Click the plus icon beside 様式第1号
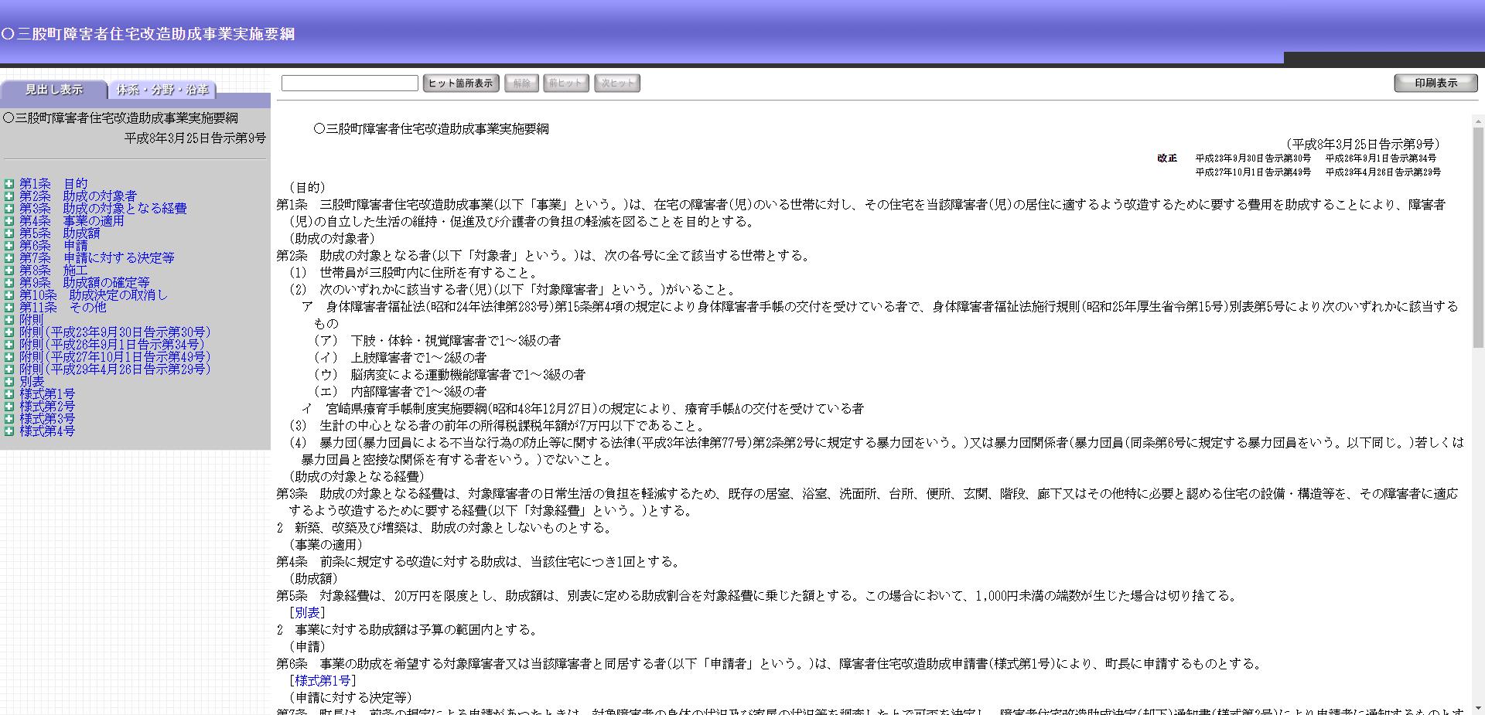Viewport: 1485px width, 715px height. click(9, 393)
